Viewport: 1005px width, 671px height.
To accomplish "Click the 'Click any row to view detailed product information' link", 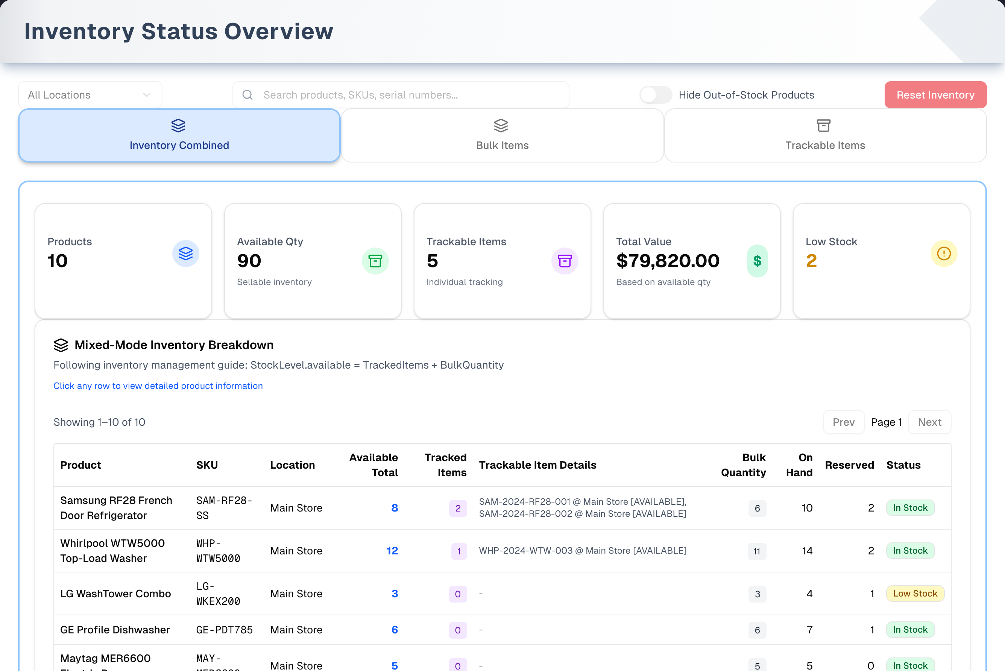I will pyautogui.click(x=158, y=386).
